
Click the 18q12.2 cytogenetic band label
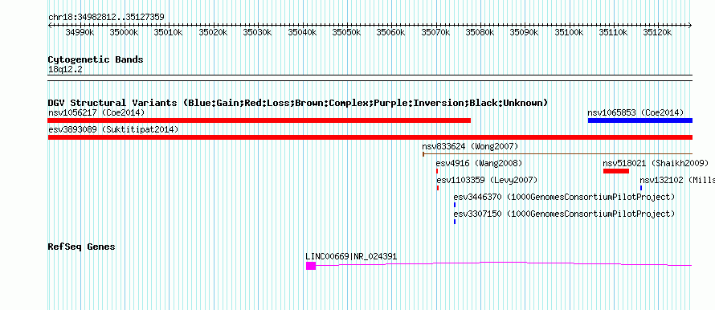(x=65, y=70)
